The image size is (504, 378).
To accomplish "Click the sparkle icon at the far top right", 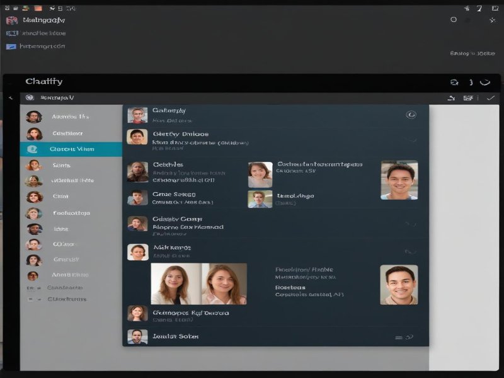I will pyautogui.click(x=492, y=20).
